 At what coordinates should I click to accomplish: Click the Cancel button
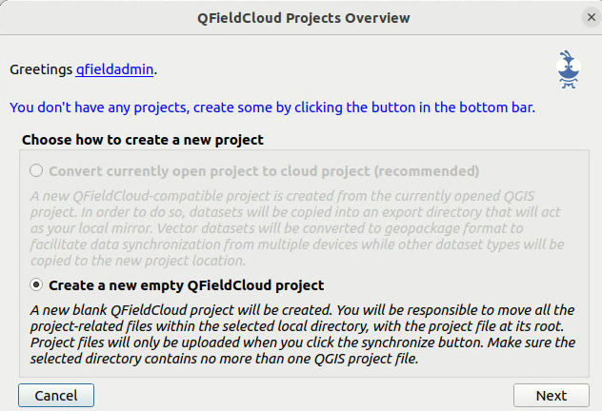(x=56, y=395)
